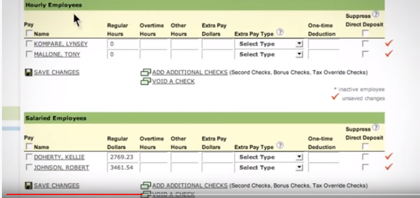Image resolution: width=420 pixels, height=198 pixels.
Task: Open the DOHERTY, KELLIE employee link
Action: coord(59,157)
